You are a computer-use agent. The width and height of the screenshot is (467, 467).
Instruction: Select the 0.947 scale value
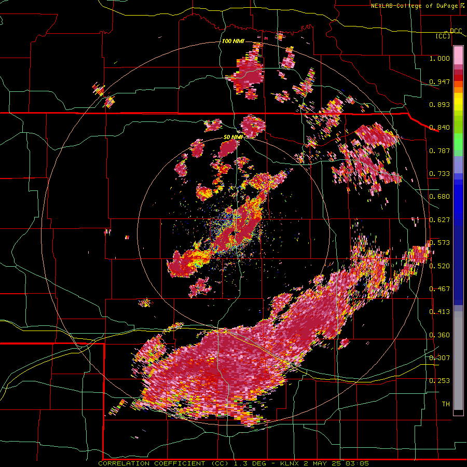click(x=439, y=81)
